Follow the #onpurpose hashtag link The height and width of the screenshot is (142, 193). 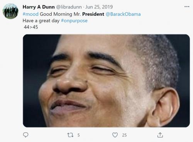(x=74, y=21)
